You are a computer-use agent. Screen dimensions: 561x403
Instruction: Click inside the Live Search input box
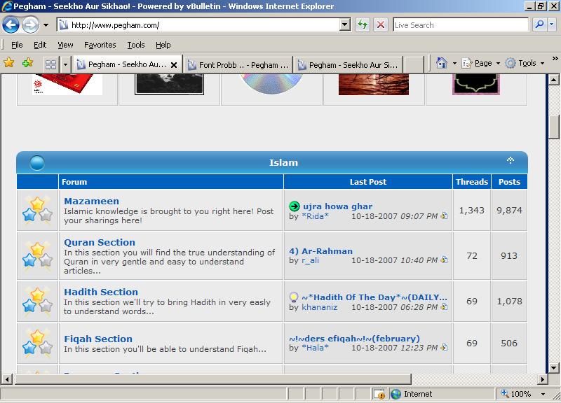(459, 25)
